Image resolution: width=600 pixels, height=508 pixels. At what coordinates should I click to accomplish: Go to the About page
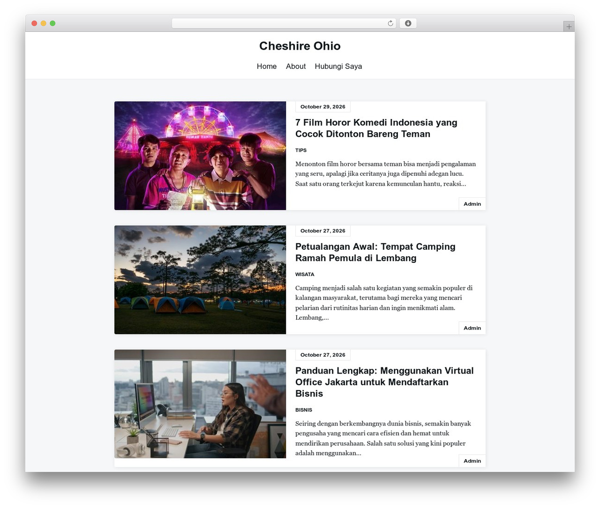click(296, 67)
